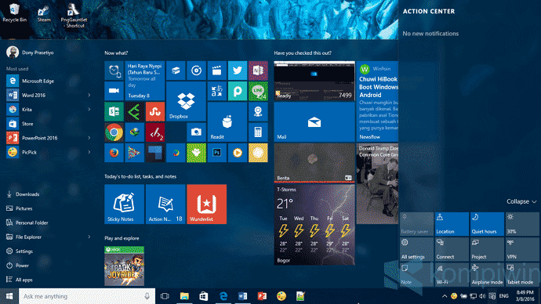Show hidden system tray icons
The height and width of the screenshot is (304, 541).
(445, 296)
